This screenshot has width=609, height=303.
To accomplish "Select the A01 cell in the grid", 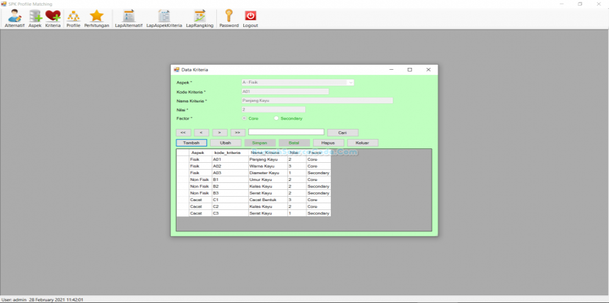I will 230,160.
